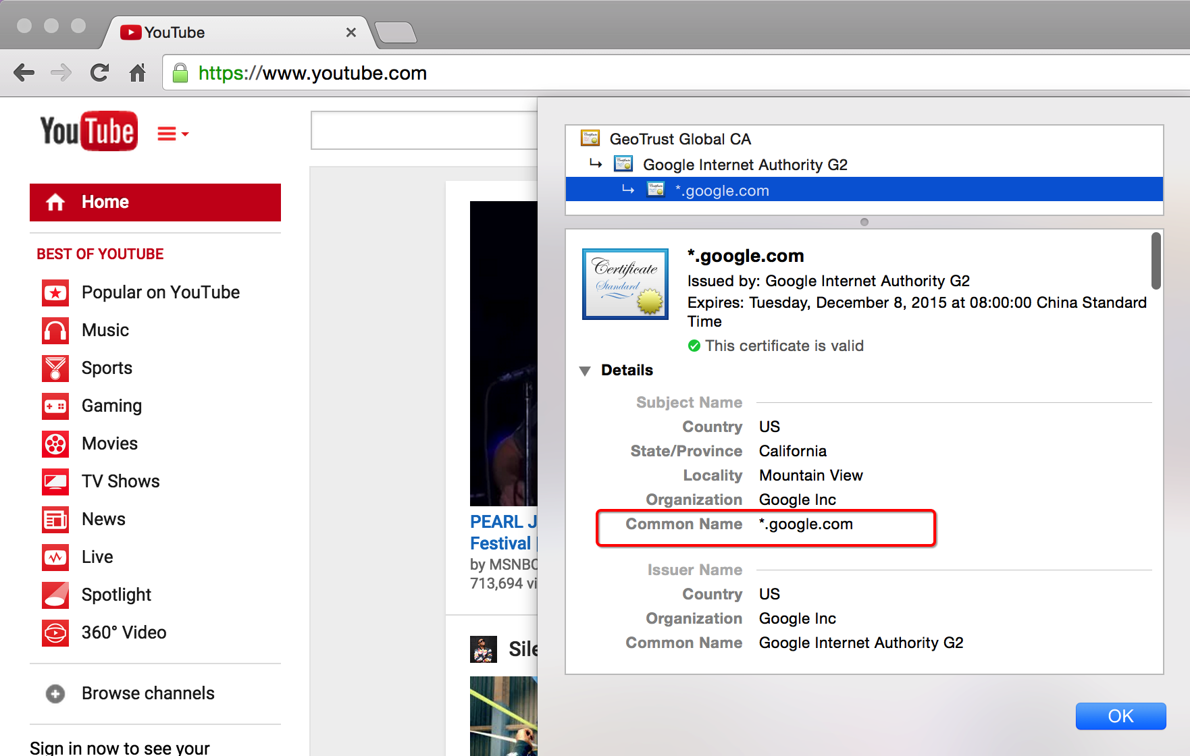
Task: Select the *.google.com certificate chain row
Action: click(x=864, y=190)
